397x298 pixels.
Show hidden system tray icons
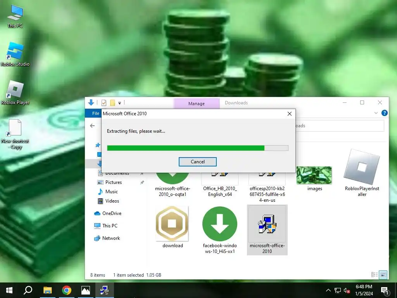coord(328,290)
